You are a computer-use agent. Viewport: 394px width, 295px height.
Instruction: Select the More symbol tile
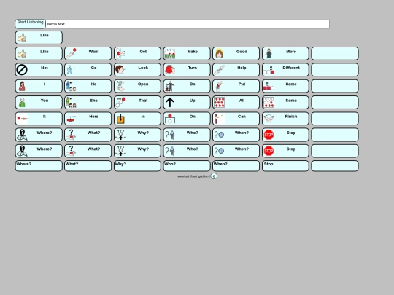pos(285,53)
